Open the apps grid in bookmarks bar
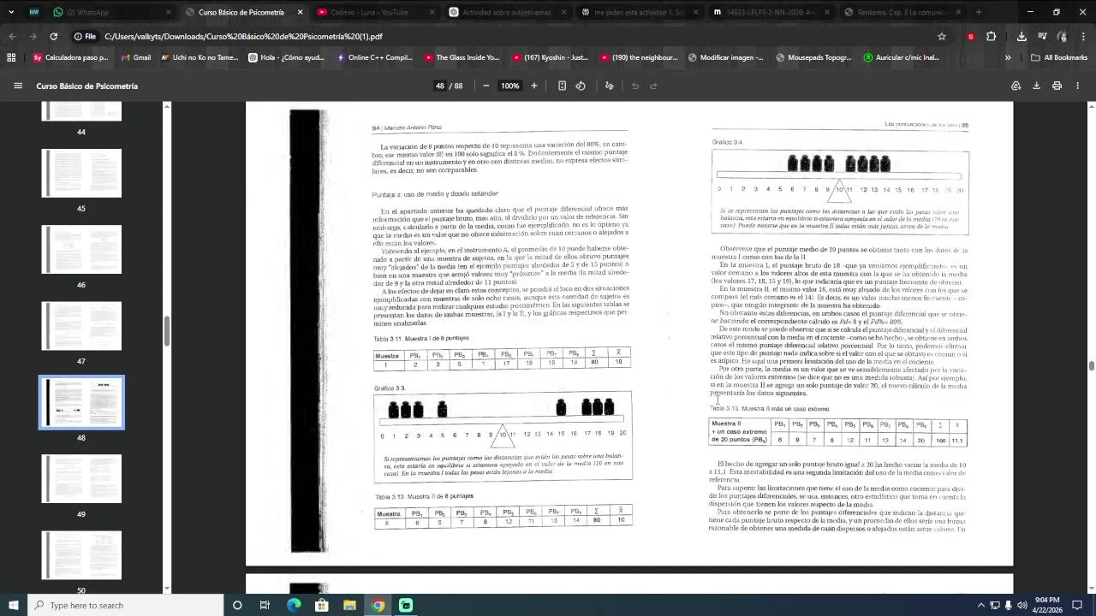This screenshot has height=616, width=1096. coord(11,57)
